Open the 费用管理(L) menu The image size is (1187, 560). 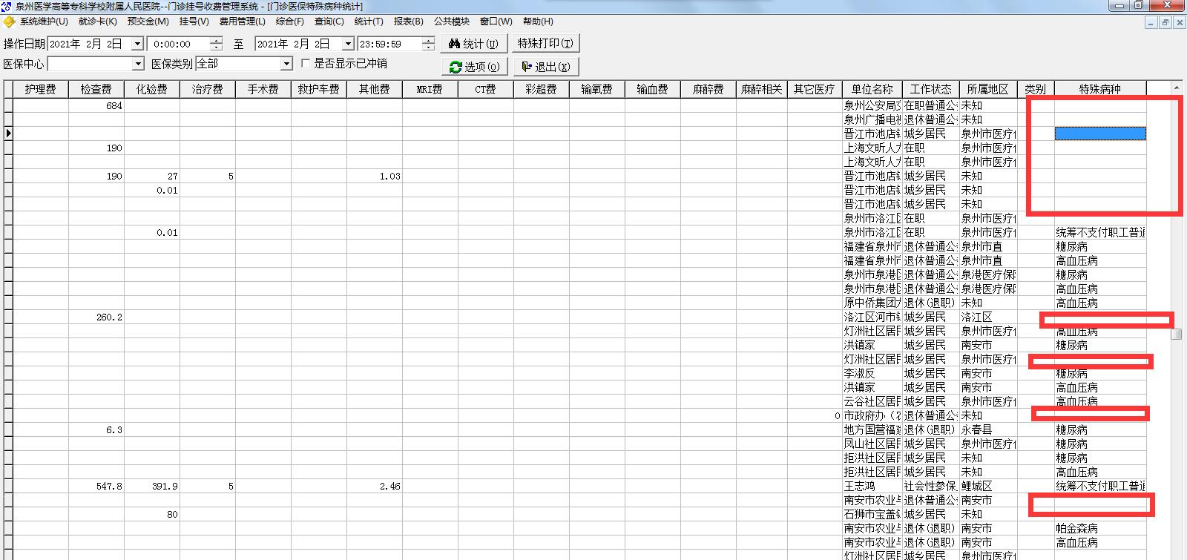coord(242,22)
